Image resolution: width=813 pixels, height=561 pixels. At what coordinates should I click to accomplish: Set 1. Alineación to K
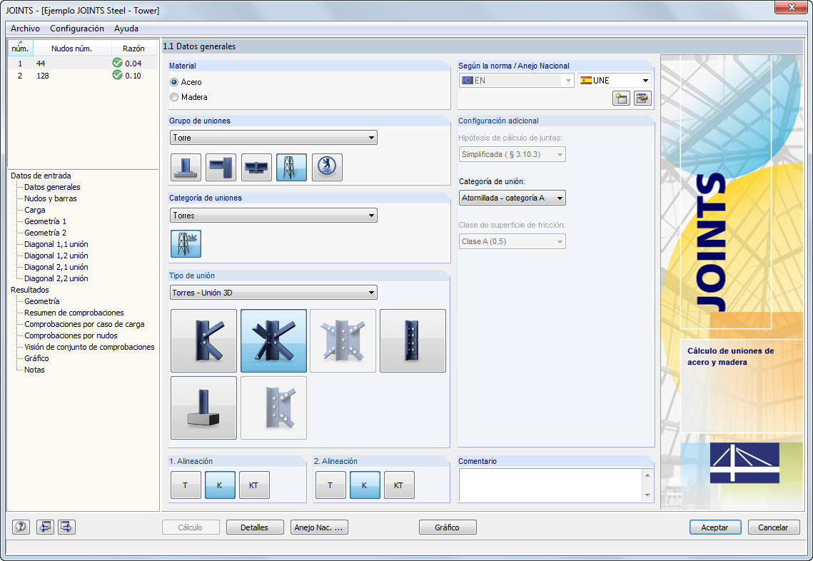pyautogui.click(x=220, y=485)
